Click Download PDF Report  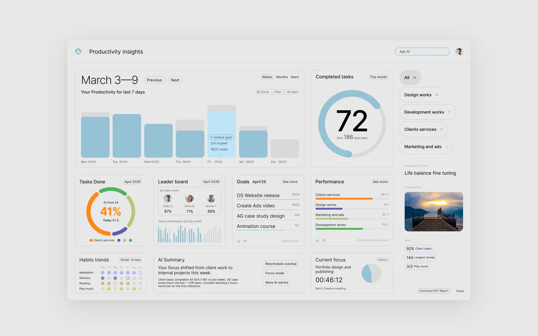point(434,291)
